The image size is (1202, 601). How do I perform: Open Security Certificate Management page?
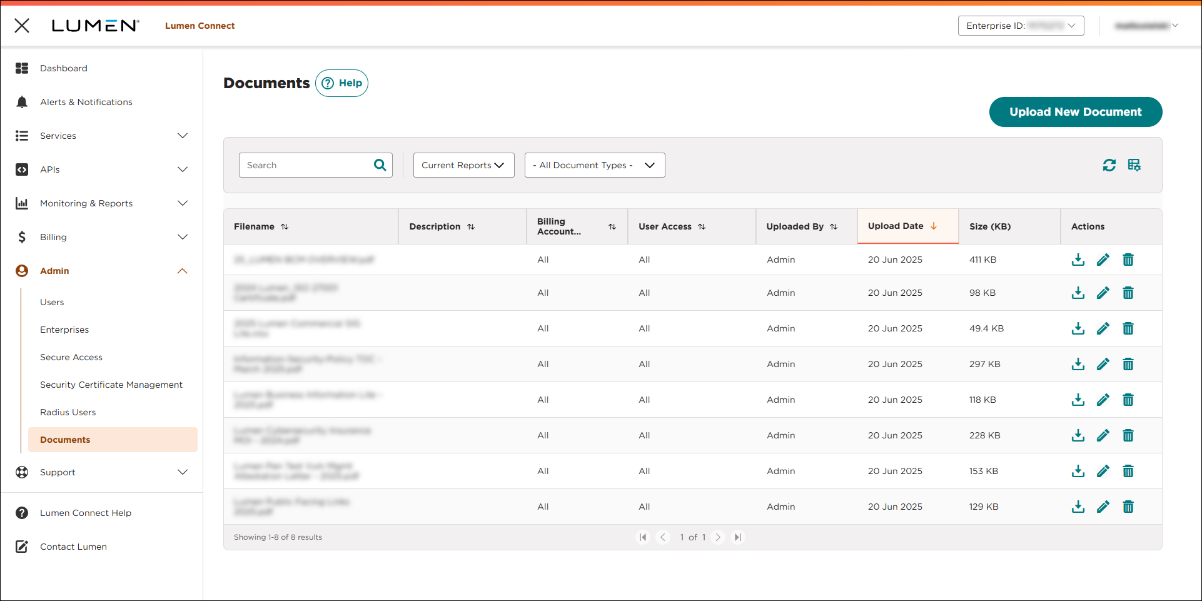pos(111,385)
